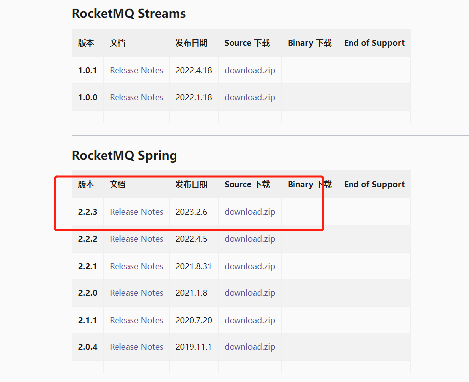Select version cell 2.2.2

coord(88,239)
